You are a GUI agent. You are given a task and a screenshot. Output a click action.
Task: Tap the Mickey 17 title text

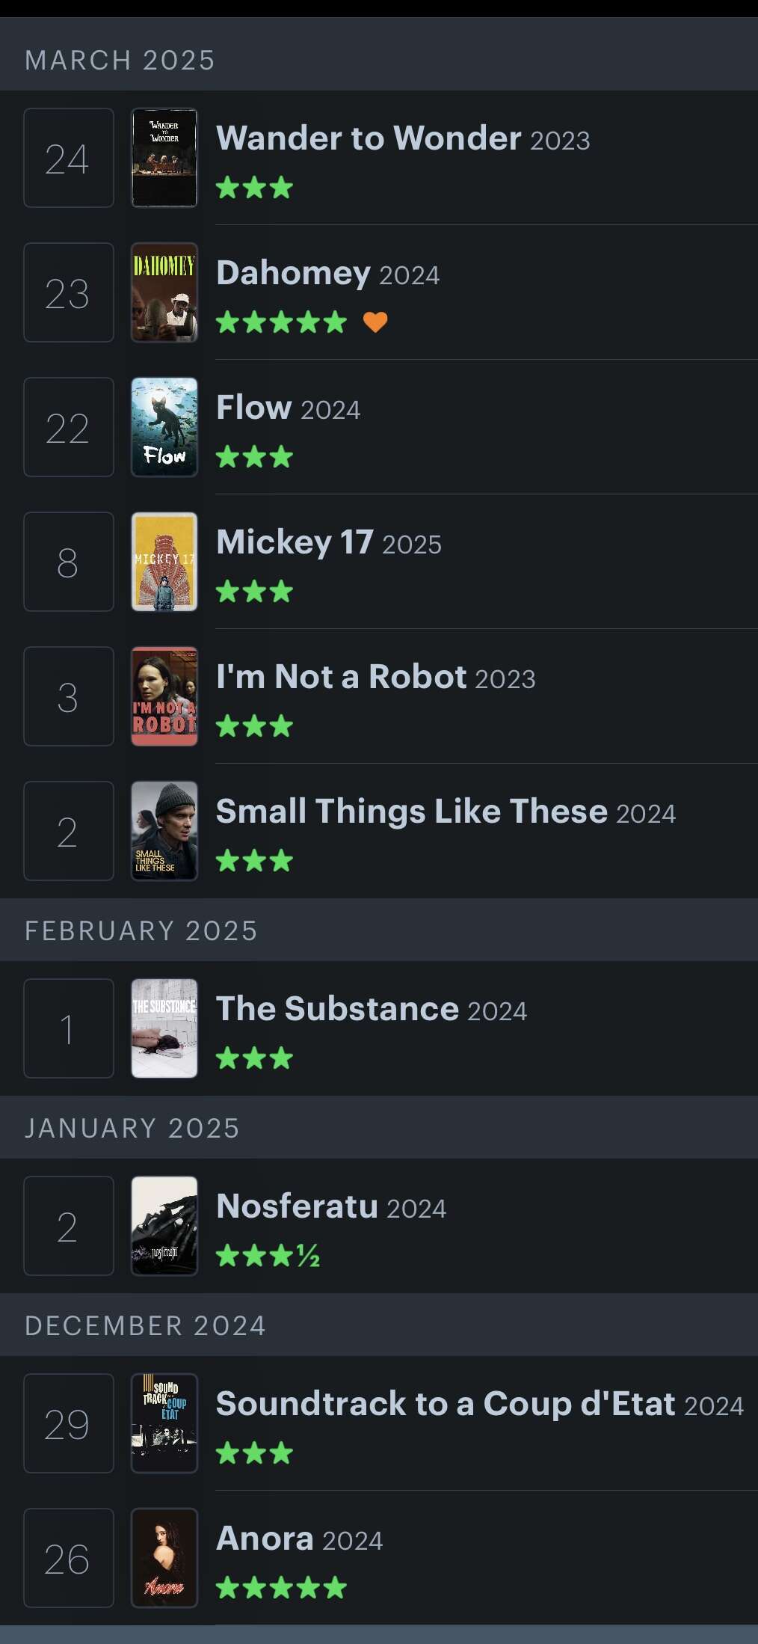[x=295, y=542]
